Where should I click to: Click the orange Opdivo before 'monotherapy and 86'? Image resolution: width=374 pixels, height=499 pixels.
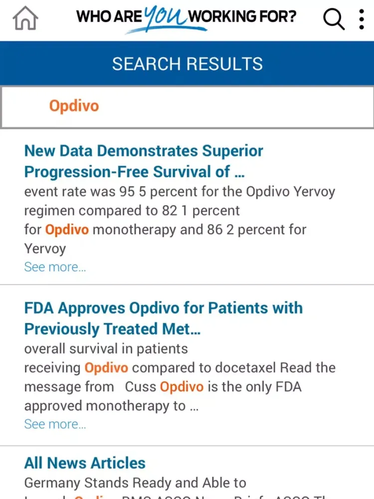(67, 230)
